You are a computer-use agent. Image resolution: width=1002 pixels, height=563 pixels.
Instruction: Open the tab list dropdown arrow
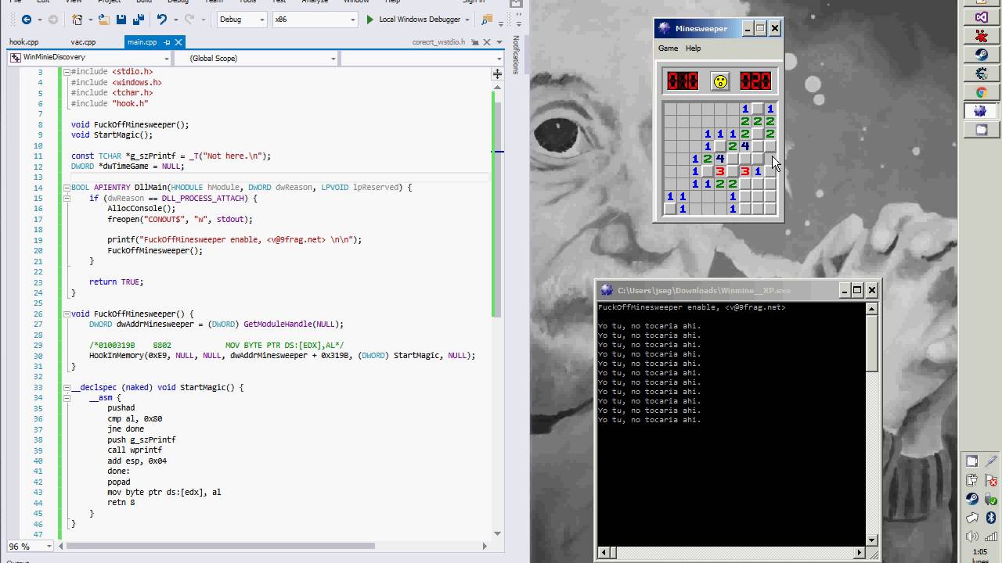pyautogui.click(x=500, y=42)
